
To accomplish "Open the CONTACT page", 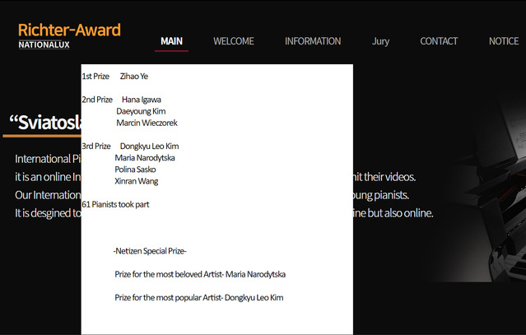I will (439, 41).
